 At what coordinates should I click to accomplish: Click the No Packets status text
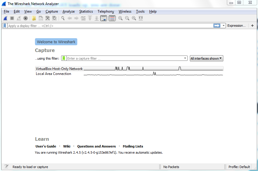click(x=171, y=167)
